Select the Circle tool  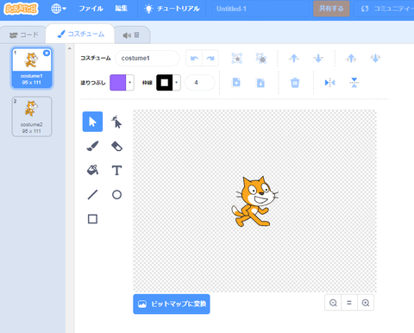click(116, 195)
